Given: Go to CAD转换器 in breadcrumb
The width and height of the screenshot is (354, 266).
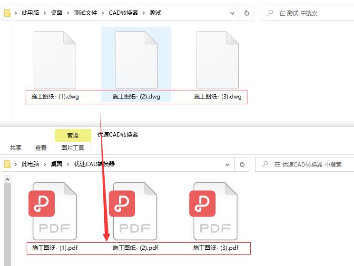Looking at the screenshot, I should 124,13.
